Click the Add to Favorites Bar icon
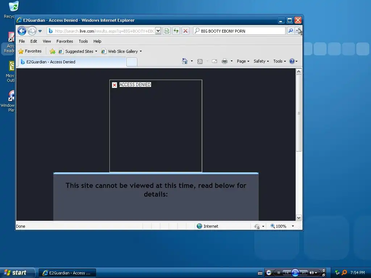The width and height of the screenshot is (371, 278). pos(53,51)
